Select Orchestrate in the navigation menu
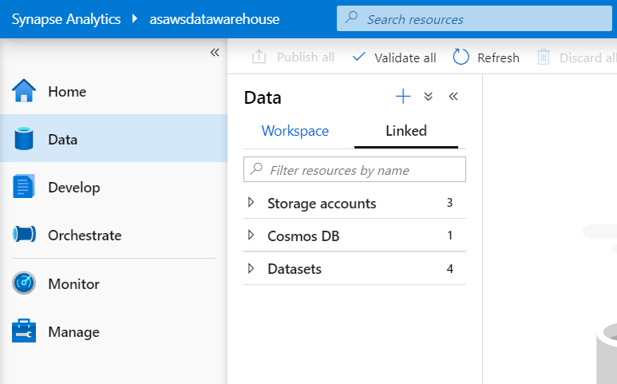617x384 pixels. [x=85, y=236]
